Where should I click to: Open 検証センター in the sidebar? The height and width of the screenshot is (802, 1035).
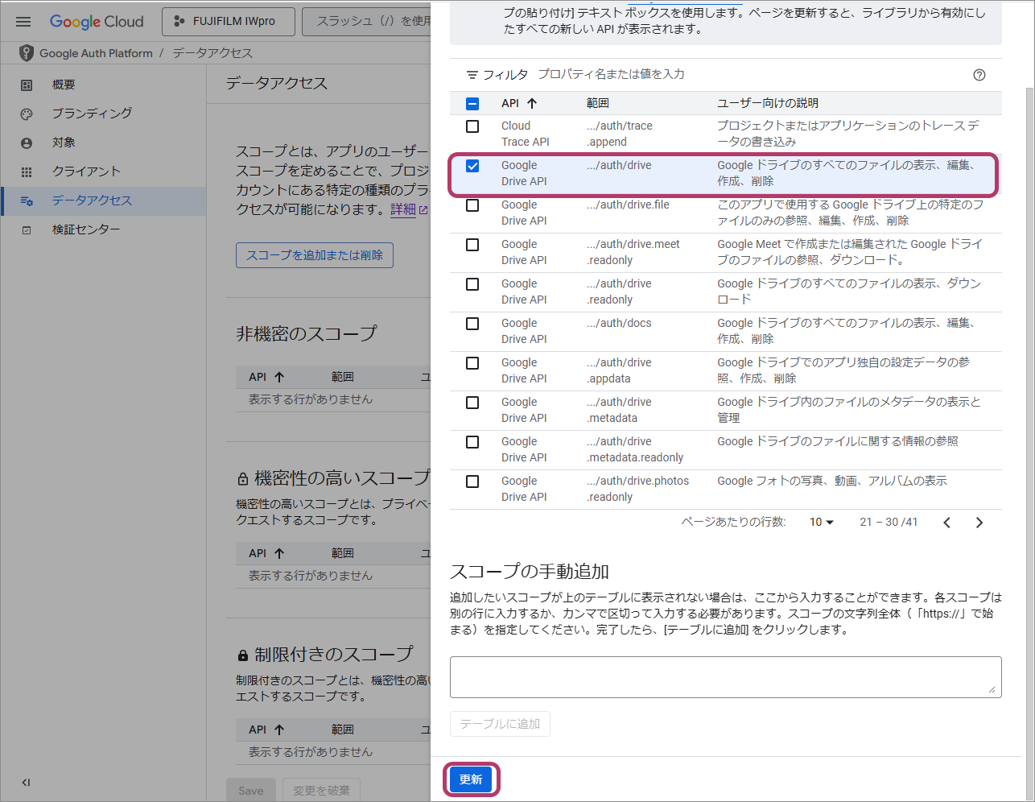(86, 229)
